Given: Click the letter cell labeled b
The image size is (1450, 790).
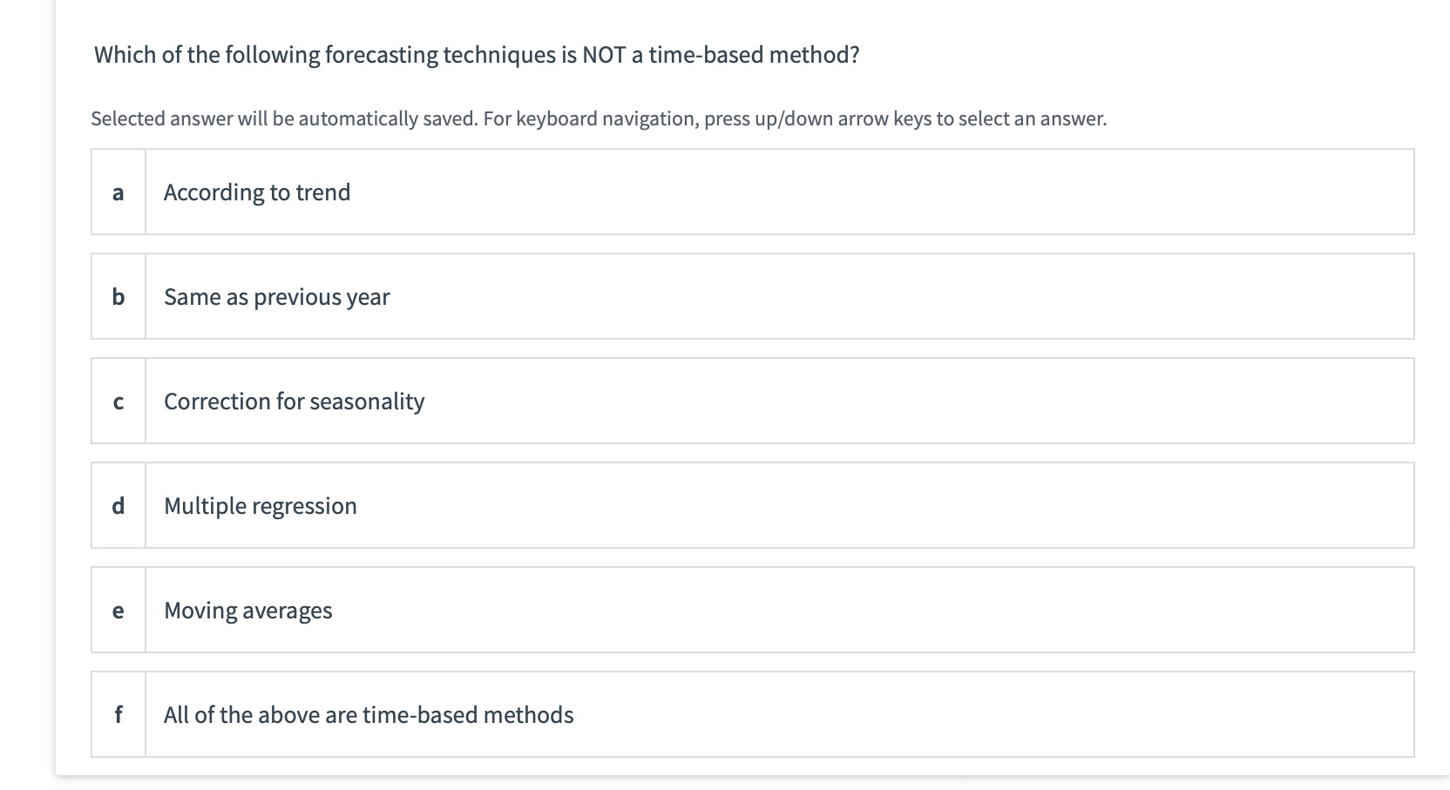Looking at the screenshot, I should (119, 296).
